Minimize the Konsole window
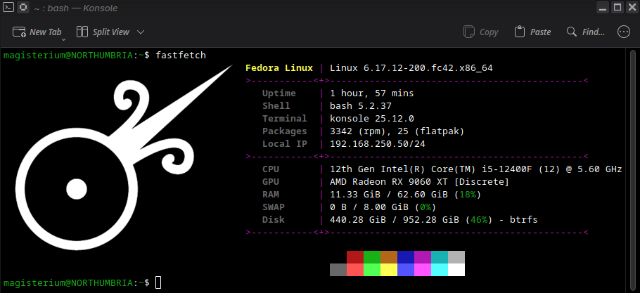The height and width of the screenshot is (293, 640). pyautogui.click(x=603, y=7)
